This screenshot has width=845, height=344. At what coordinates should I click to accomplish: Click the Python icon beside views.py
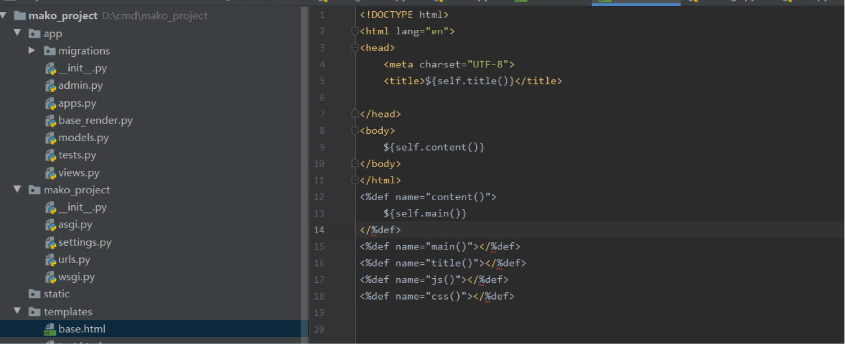50,173
